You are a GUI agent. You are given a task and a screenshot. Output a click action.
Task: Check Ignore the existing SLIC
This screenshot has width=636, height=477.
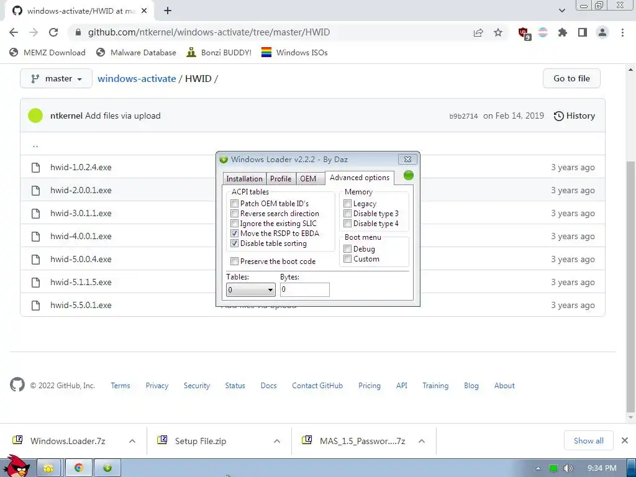pyautogui.click(x=234, y=223)
